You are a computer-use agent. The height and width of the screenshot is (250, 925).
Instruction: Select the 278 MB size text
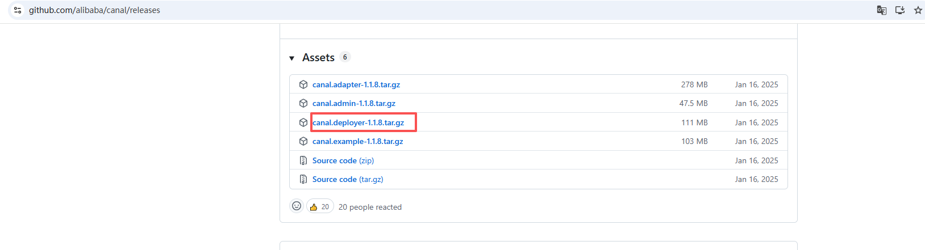tap(694, 84)
